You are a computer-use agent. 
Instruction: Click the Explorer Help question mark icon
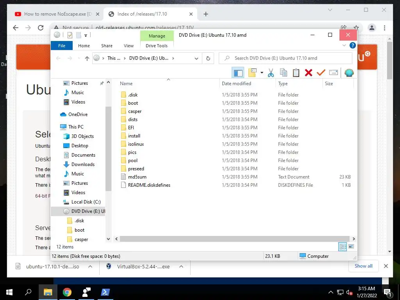point(353,45)
